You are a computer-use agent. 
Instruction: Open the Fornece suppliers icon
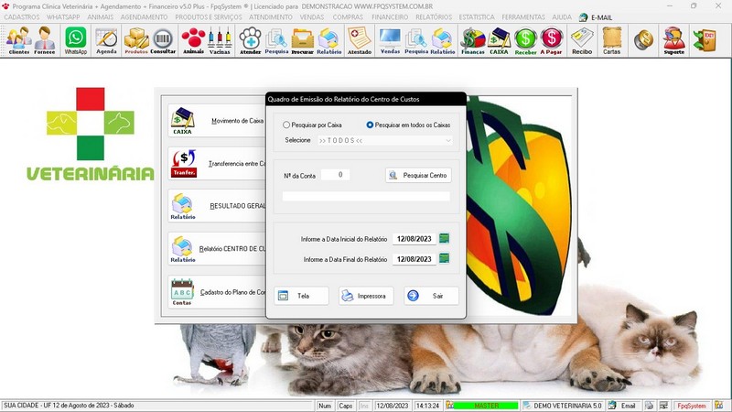tap(44, 40)
